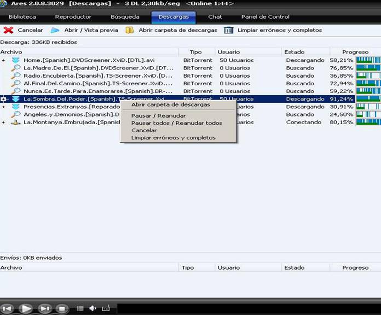The width and height of the screenshot is (381, 315).
Task: Go to the Búsqueda tab
Action: coord(125,17)
